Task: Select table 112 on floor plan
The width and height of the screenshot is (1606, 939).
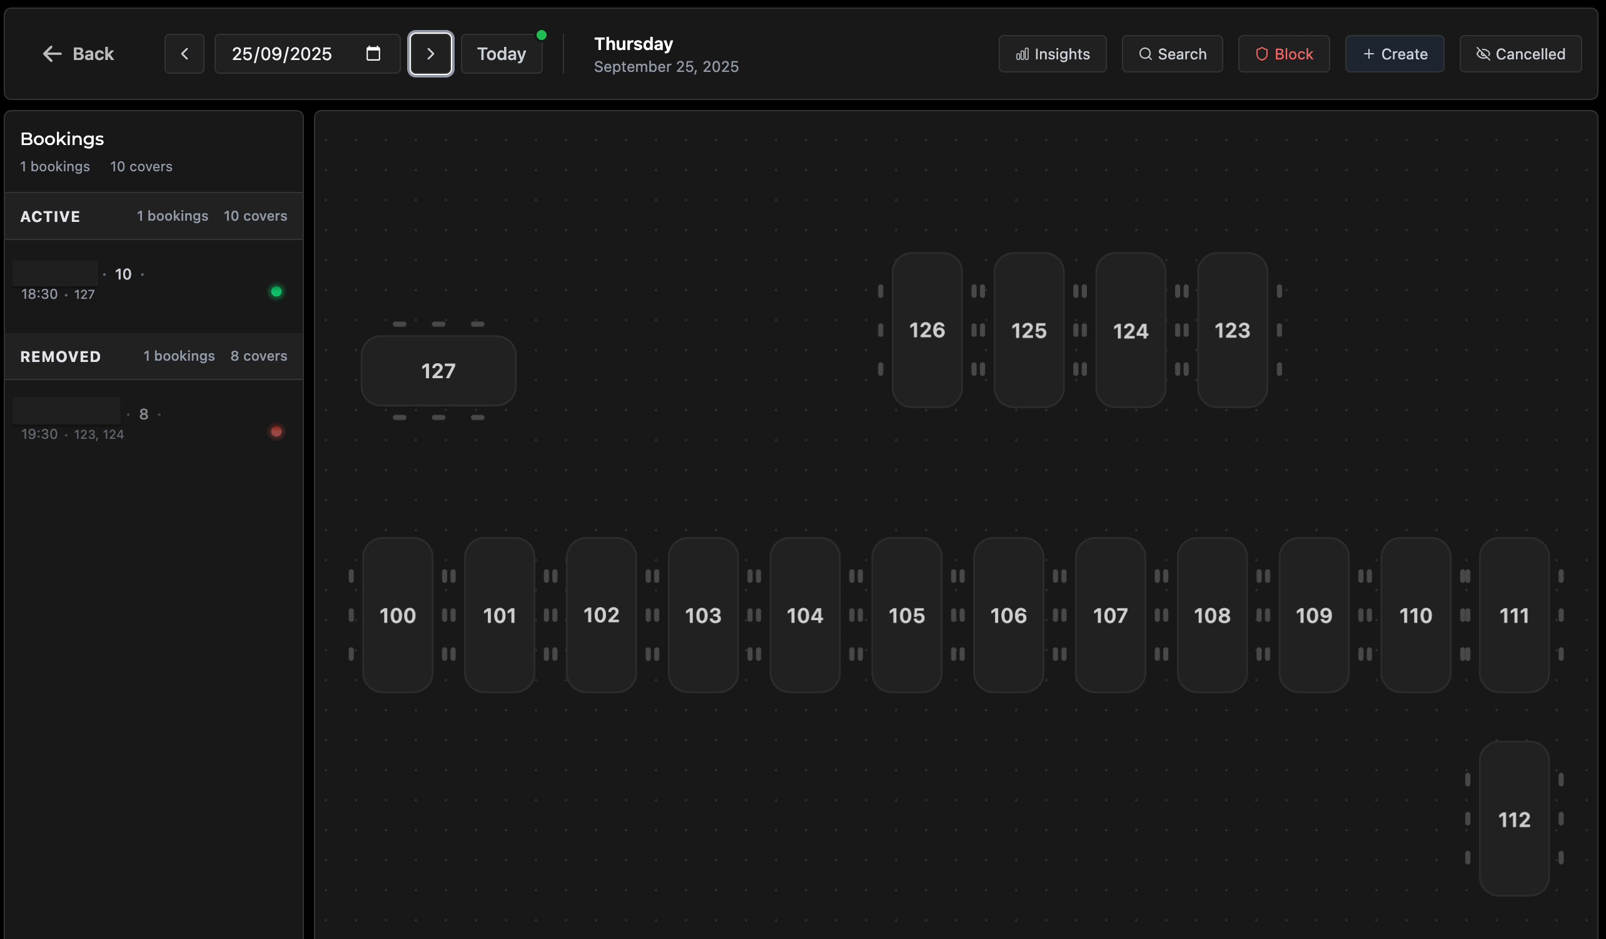Action: click(x=1513, y=819)
